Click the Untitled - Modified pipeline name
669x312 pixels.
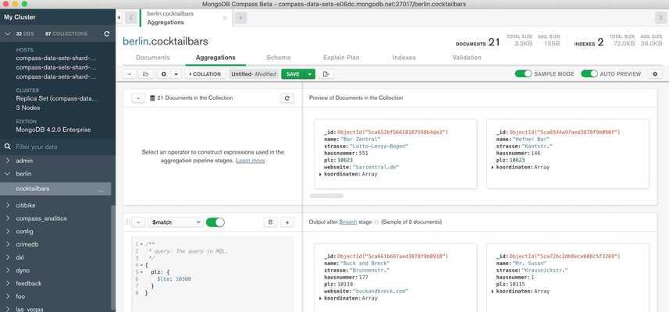[x=254, y=74]
